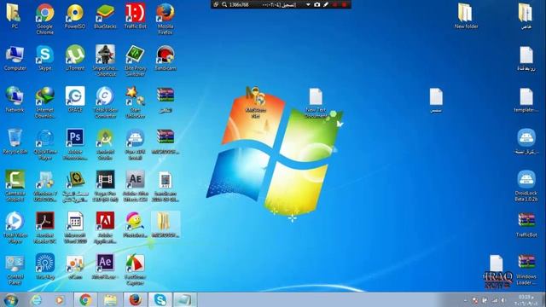The image size is (546, 307).
Task: Click the recorder bar pencil draw icon
Action: 326,4
